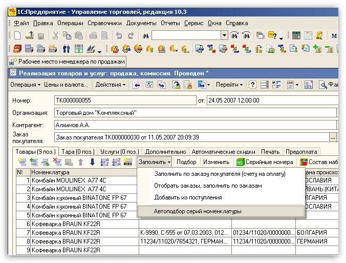This screenshot has width=346, height=263.
Task: Click the bold M memory icon
Action: pyautogui.click(x=334, y=36)
